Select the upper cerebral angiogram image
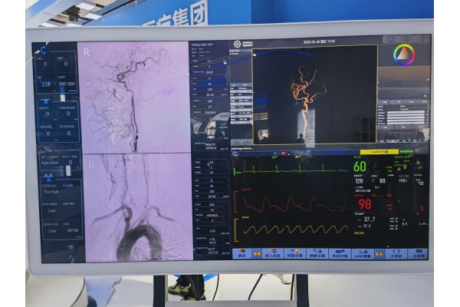460x307 pixels. [x=135, y=97]
